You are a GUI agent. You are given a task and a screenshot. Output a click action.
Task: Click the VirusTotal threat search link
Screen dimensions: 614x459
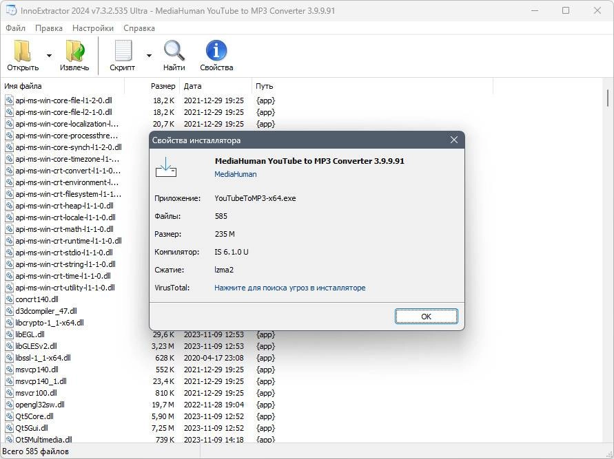(x=289, y=288)
